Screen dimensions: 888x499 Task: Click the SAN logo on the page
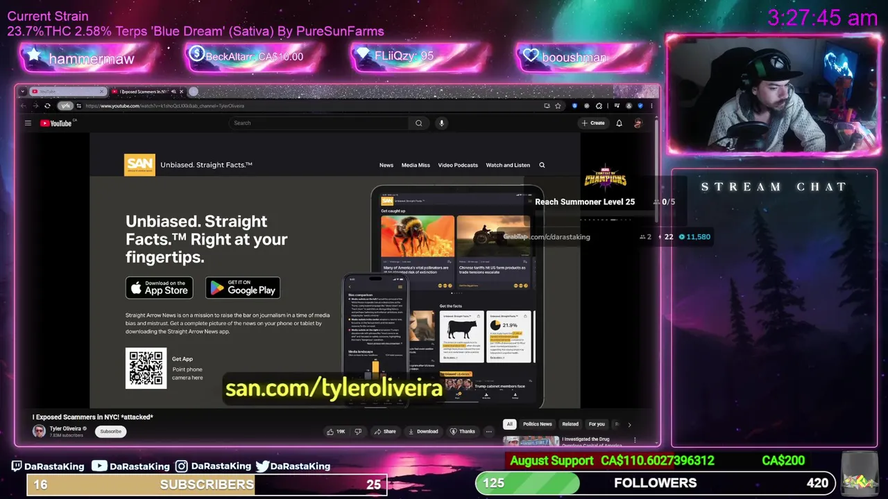(139, 165)
